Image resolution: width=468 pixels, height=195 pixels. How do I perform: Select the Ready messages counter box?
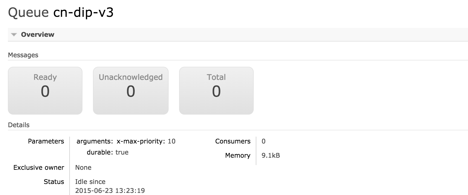click(45, 91)
